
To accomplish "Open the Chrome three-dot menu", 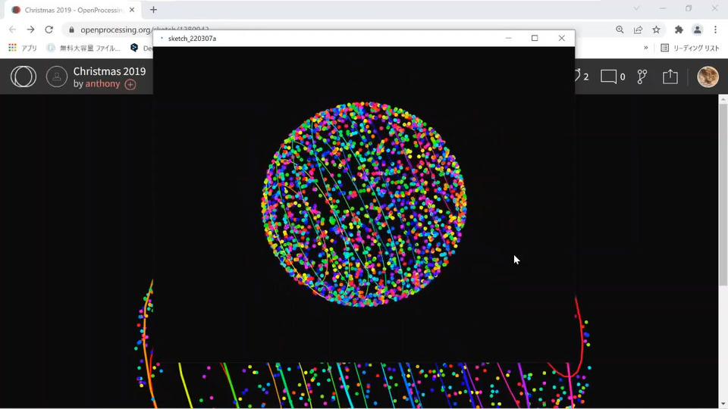I will pyautogui.click(x=715, y=30).
